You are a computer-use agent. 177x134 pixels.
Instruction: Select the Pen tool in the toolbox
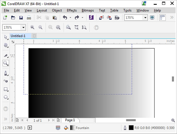point(6,73)
